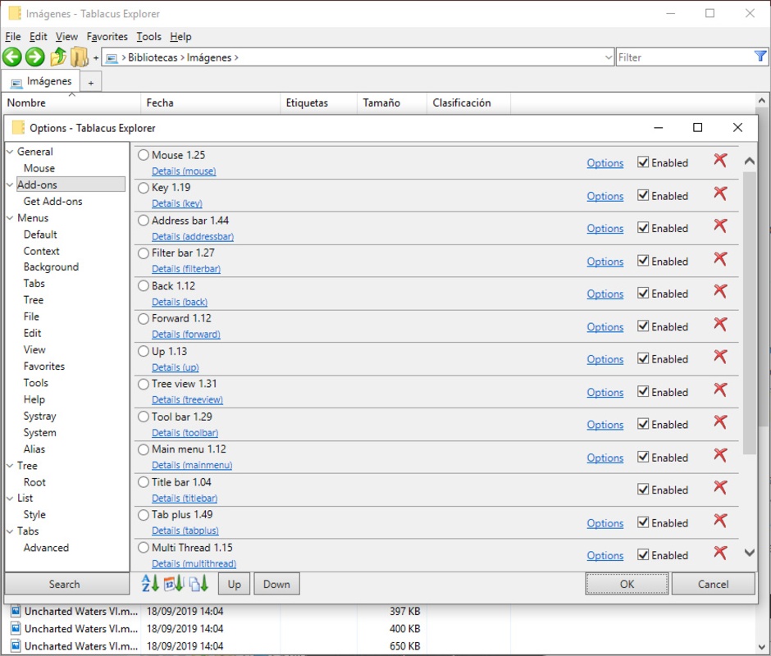Screen dimensions: 771x656
Task: Click the OK button
Action: click(627, 584)
